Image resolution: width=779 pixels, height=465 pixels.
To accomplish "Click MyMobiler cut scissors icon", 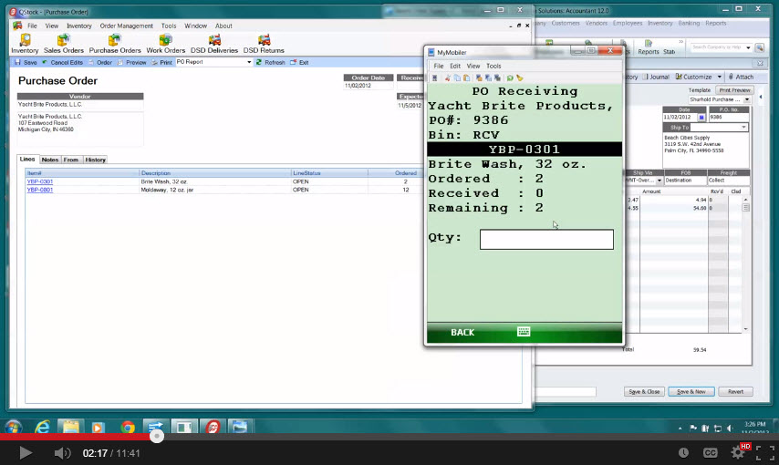I will (448, 78).
